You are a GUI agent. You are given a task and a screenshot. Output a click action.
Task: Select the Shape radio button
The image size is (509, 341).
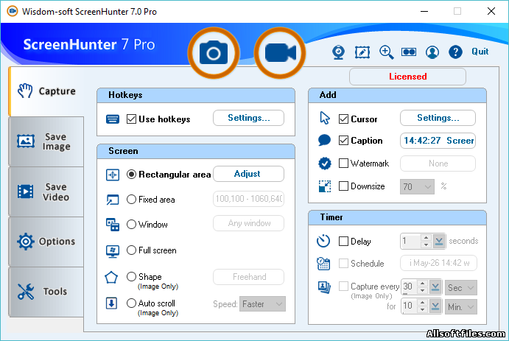(131, 276)
